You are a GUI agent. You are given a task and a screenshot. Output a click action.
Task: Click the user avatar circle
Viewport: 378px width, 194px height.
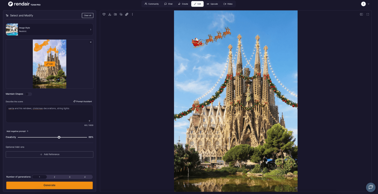point(363,4)
